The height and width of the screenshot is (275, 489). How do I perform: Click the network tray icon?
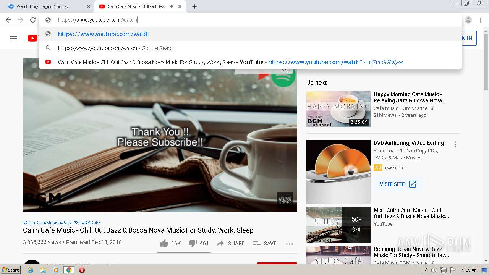(x=443, y=270)
